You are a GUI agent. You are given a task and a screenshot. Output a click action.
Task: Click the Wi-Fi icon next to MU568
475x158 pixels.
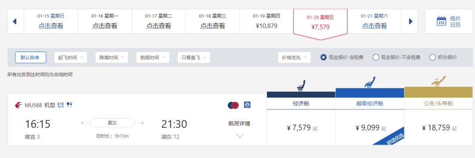(x=61, y=105)
